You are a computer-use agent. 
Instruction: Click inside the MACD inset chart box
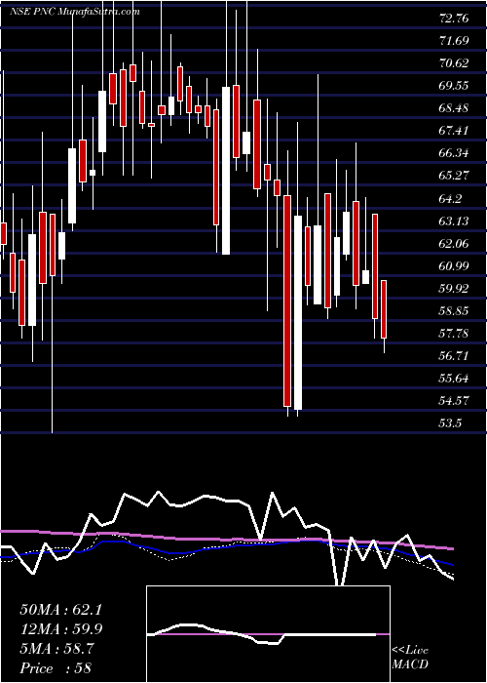coord(268,634)
